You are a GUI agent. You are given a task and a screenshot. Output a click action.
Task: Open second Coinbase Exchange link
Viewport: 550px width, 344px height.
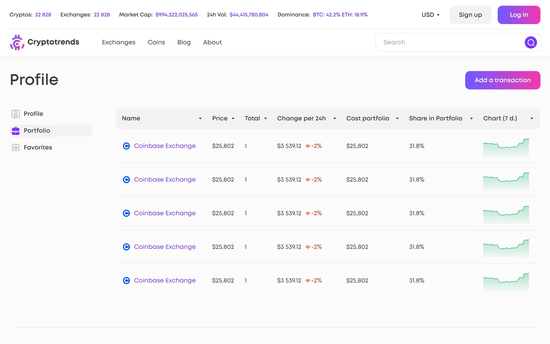pyautogui.click(x=165, y=180)
